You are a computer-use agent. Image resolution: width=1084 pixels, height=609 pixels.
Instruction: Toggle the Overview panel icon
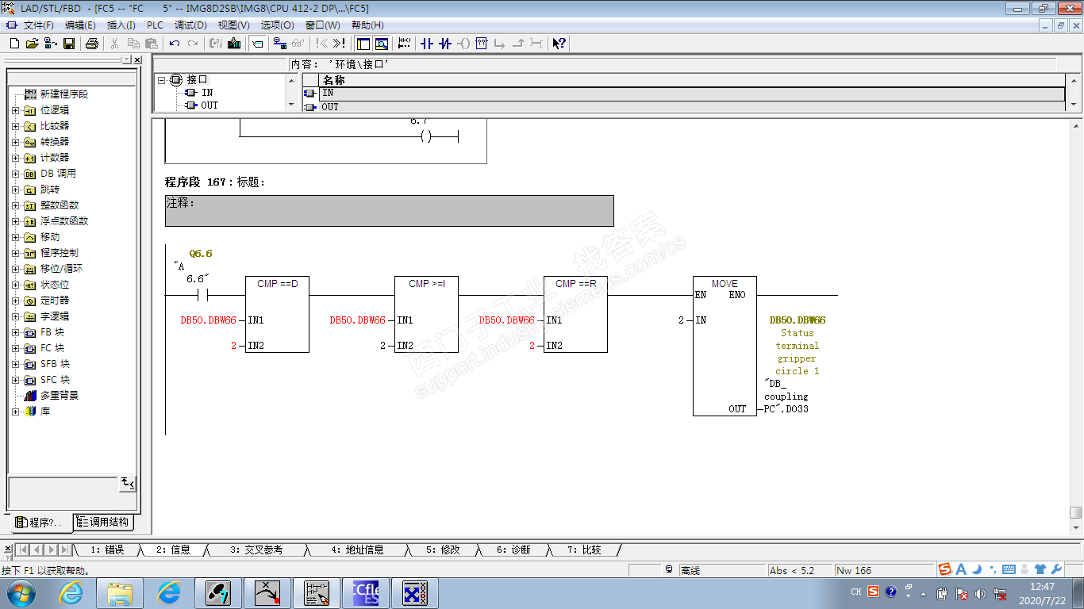pyautogui.click(x=363, y=44)
